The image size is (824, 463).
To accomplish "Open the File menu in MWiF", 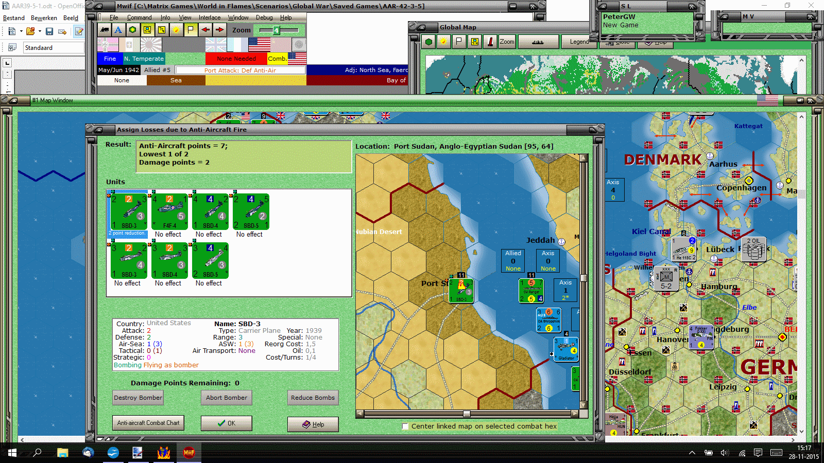I will [114, 17].
